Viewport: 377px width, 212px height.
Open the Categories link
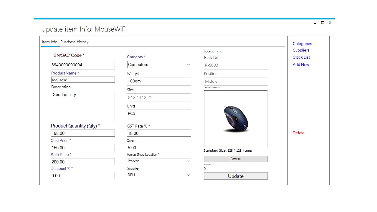(302, 44)
